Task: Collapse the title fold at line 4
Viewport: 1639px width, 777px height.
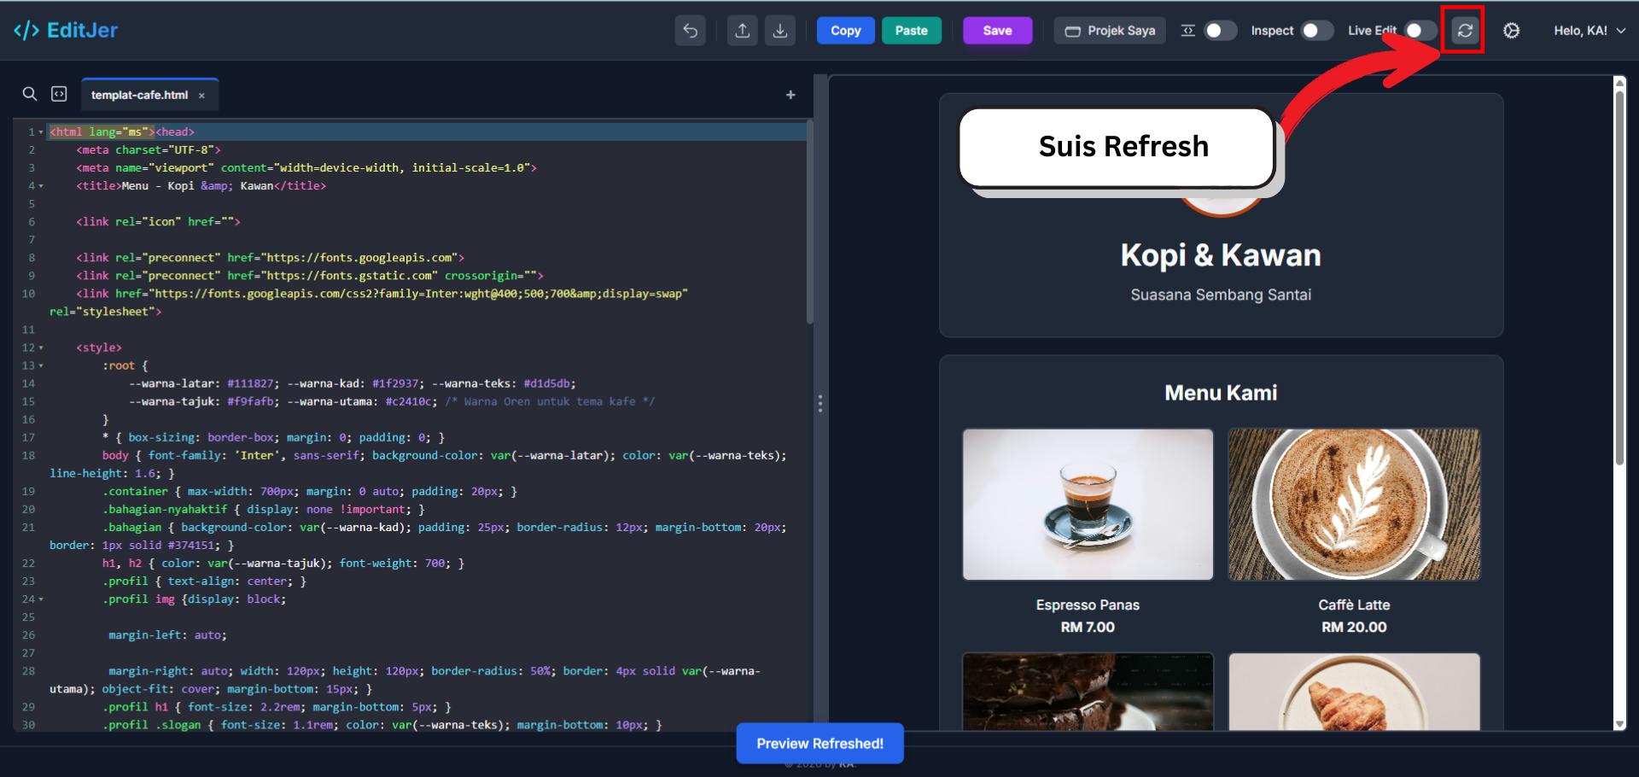Action: pyautogui.click(x=41, y=186)
